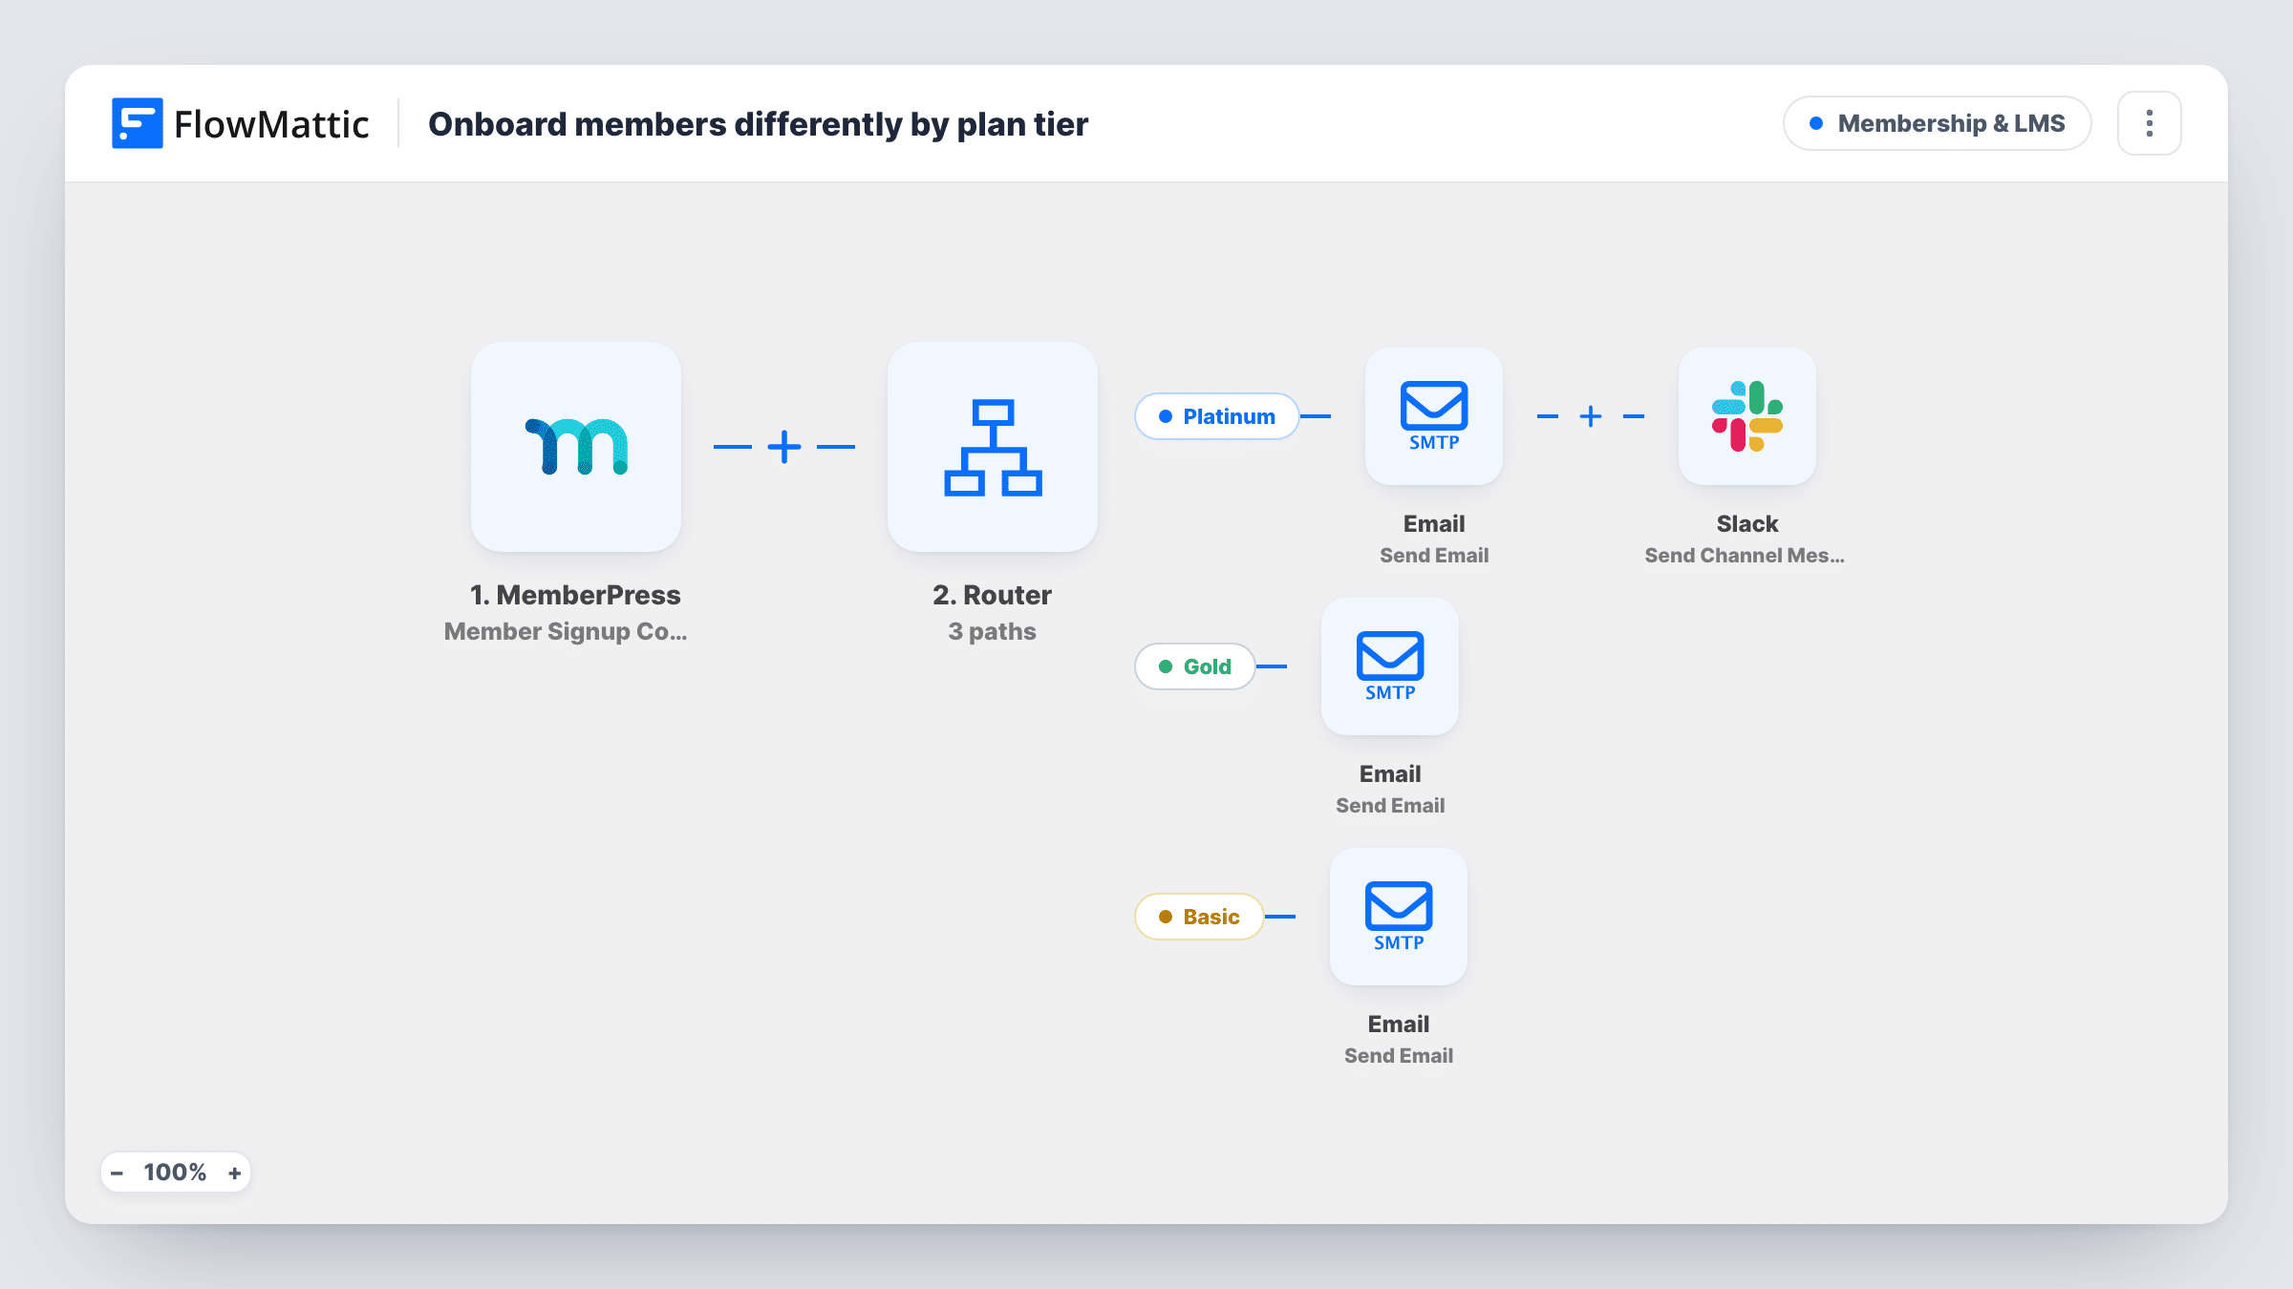Viewport: 2293px width, 1289px height.
Task: Click the 100% zoom level value
Action: [x=175, y=1173]
